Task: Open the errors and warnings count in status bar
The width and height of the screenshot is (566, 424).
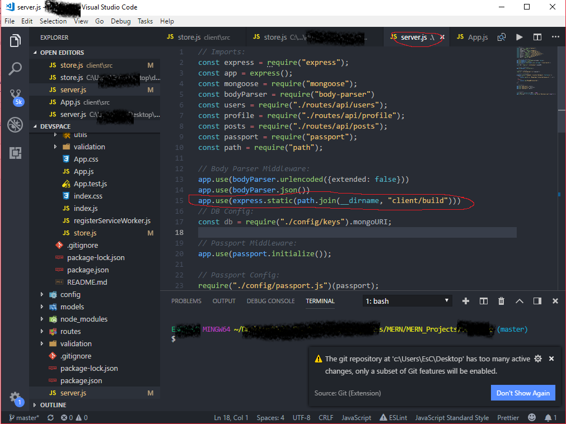Action: [74, 417]
